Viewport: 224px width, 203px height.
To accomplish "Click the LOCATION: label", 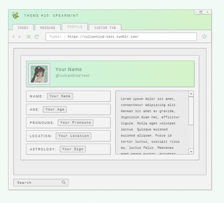I will point(41,136).
